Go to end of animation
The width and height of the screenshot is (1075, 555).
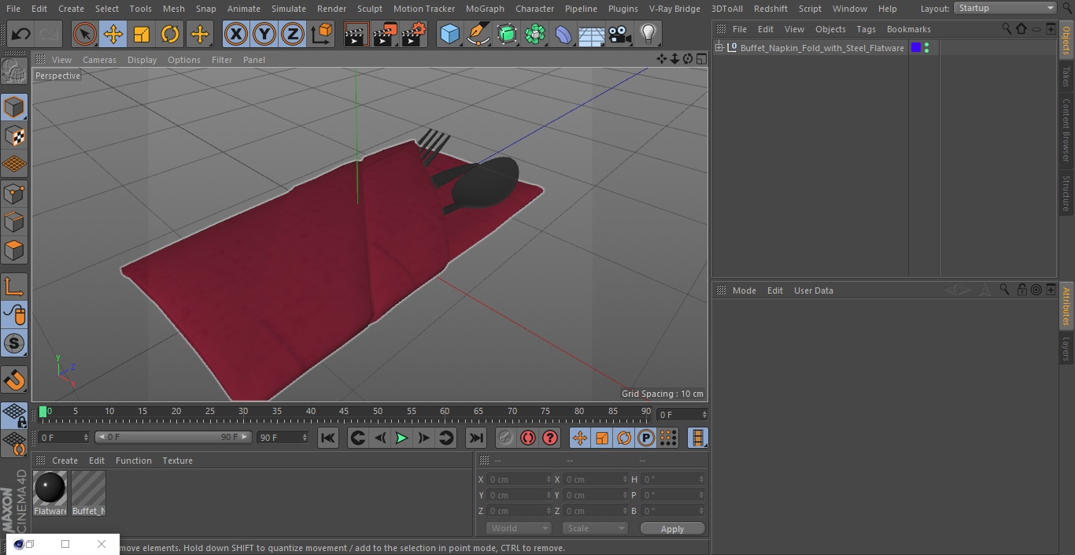pyautogui.click(x=476, y=438)
